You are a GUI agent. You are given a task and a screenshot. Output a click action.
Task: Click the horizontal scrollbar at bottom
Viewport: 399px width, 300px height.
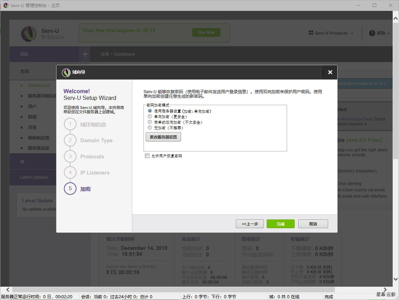click(175, 290)
